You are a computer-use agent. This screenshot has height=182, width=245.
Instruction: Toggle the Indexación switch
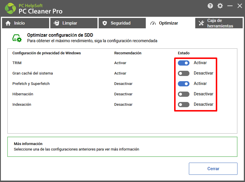click(184, 104)
